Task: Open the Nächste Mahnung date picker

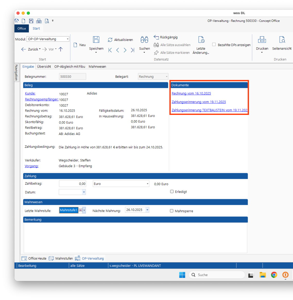Action: [x=147, y=210]
